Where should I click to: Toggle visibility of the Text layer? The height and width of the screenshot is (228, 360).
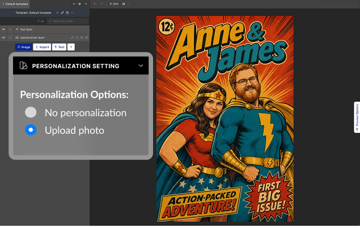pos(3,29)
